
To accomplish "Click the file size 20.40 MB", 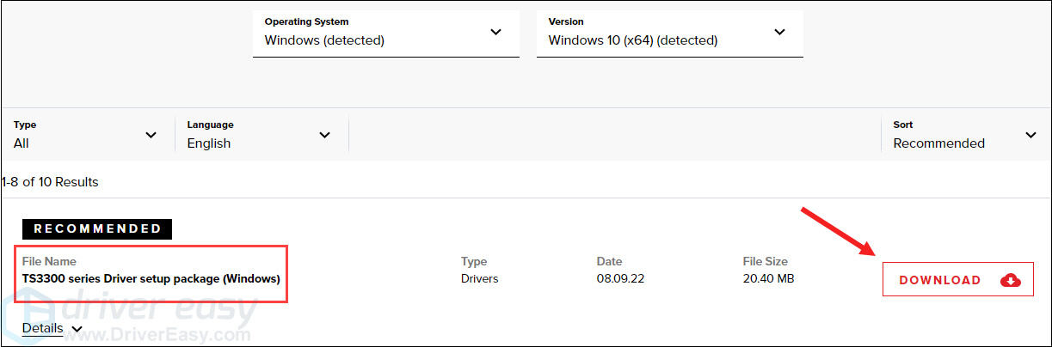I will (x=768, y=278).
